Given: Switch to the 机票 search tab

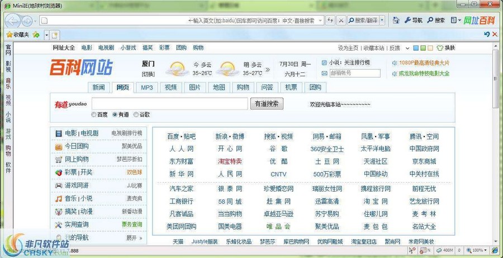Looking at the screenshot, I should coord(291,87).
